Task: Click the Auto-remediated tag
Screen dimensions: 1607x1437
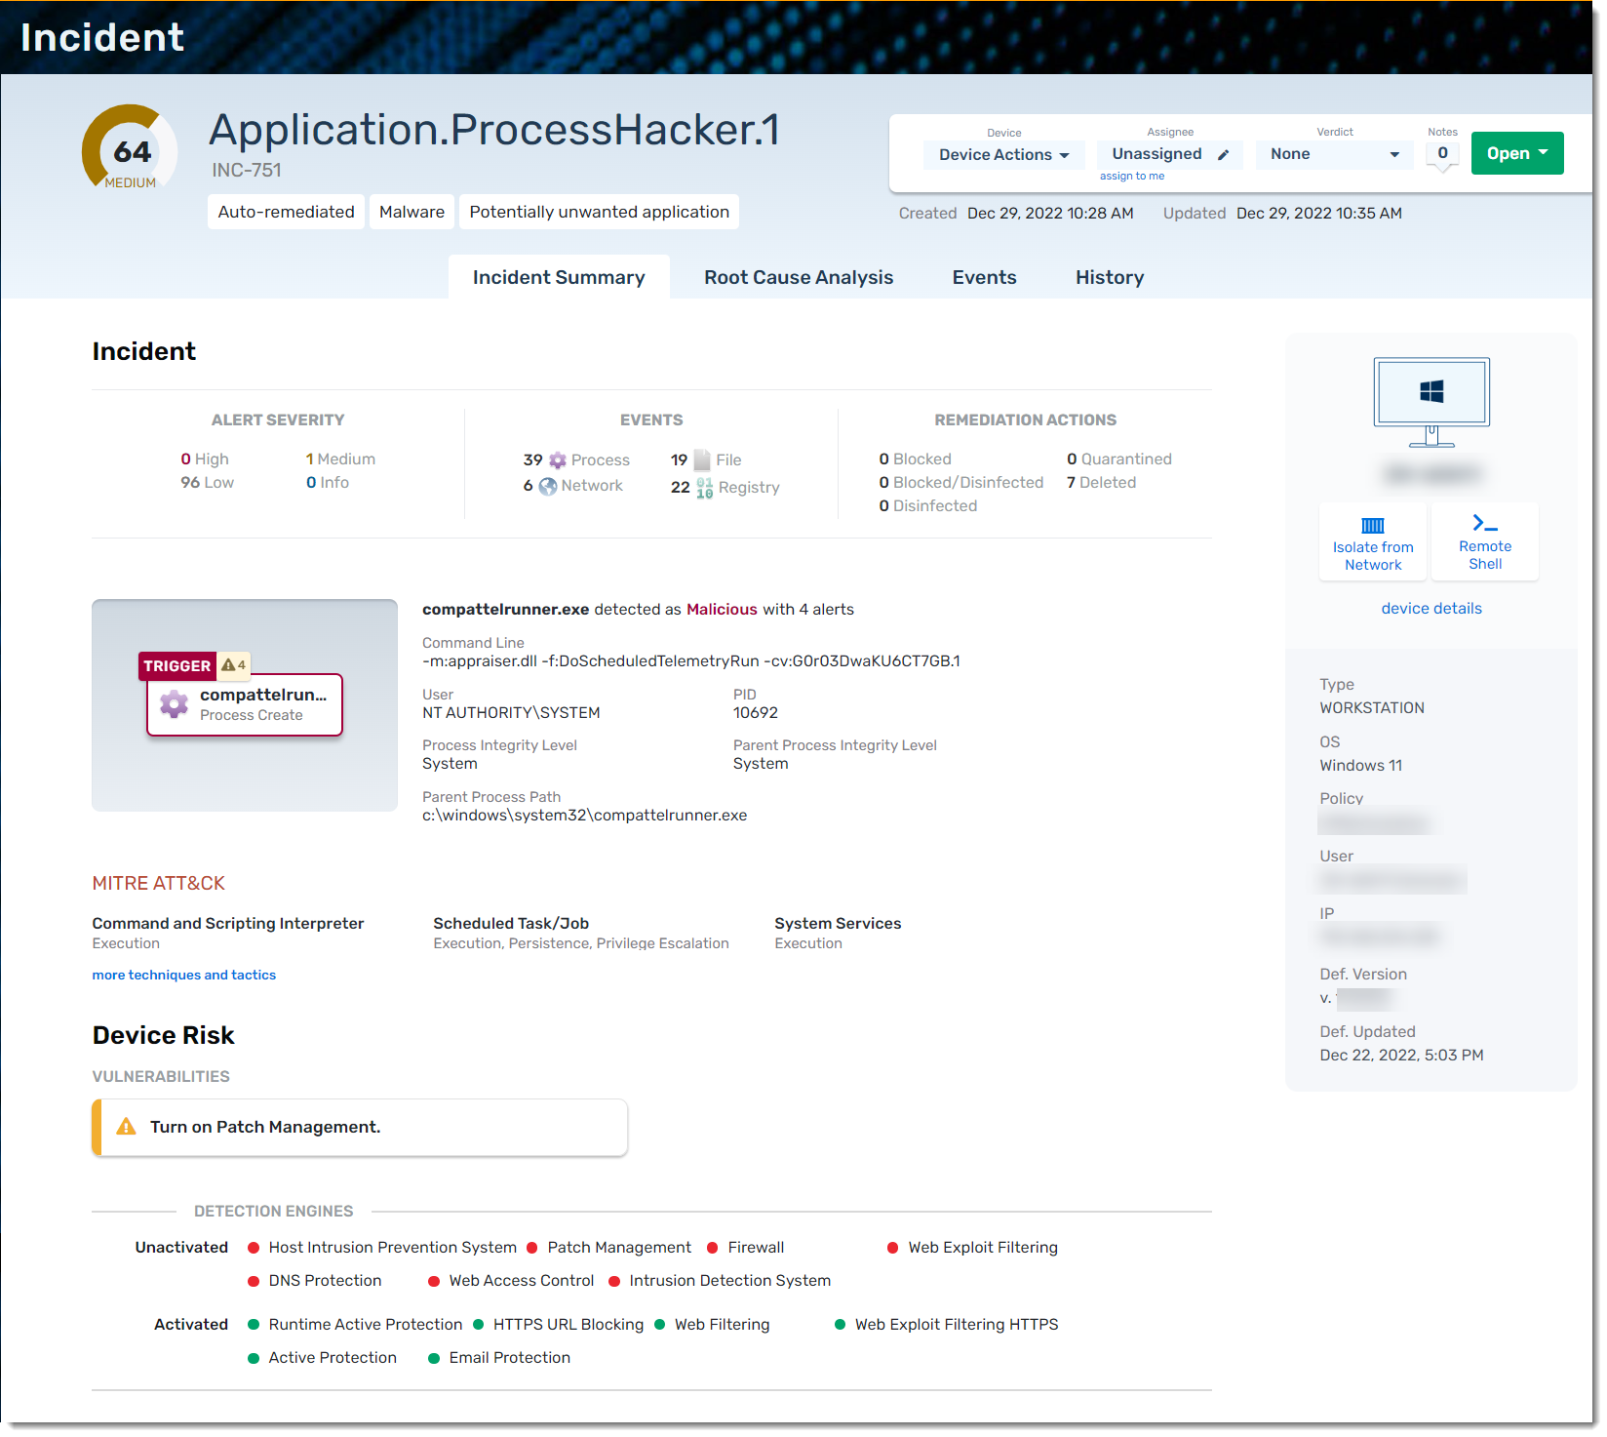Action: coord(286,212)
